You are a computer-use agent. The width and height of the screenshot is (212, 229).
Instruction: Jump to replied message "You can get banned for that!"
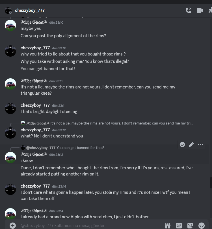80,148
